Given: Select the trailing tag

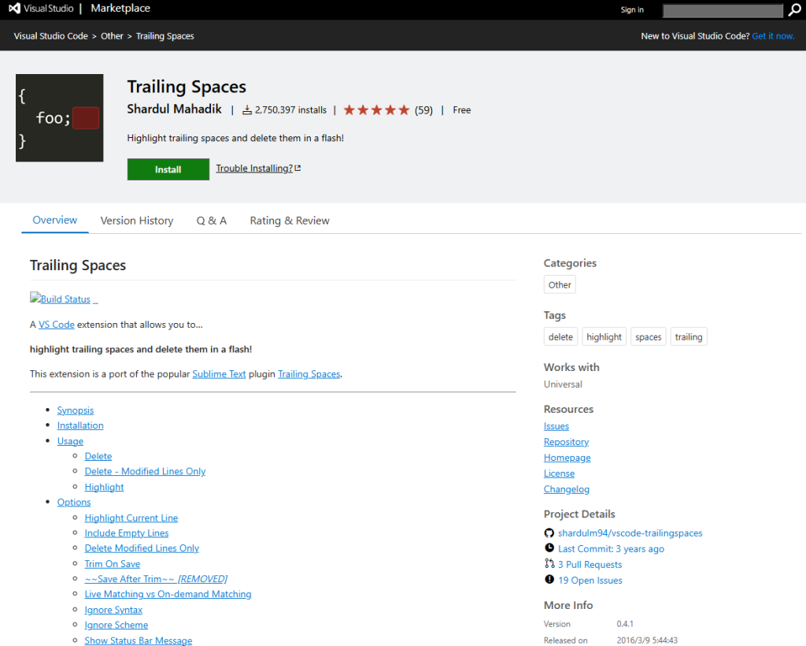Looking at the screenshot, I should 688,337.
